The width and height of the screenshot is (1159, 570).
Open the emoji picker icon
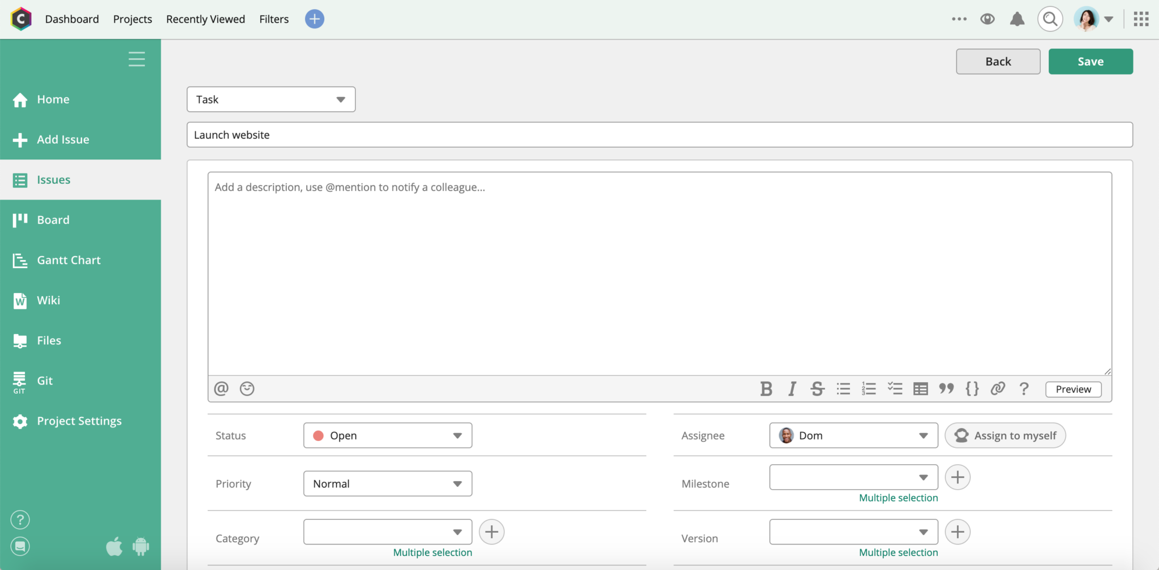pyautogui.click(x=247, y=389)
